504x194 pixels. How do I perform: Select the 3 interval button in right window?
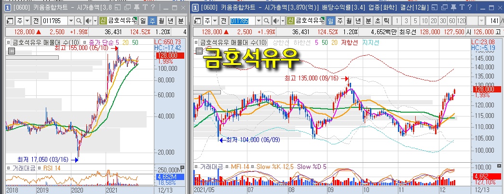pos(406,21)
